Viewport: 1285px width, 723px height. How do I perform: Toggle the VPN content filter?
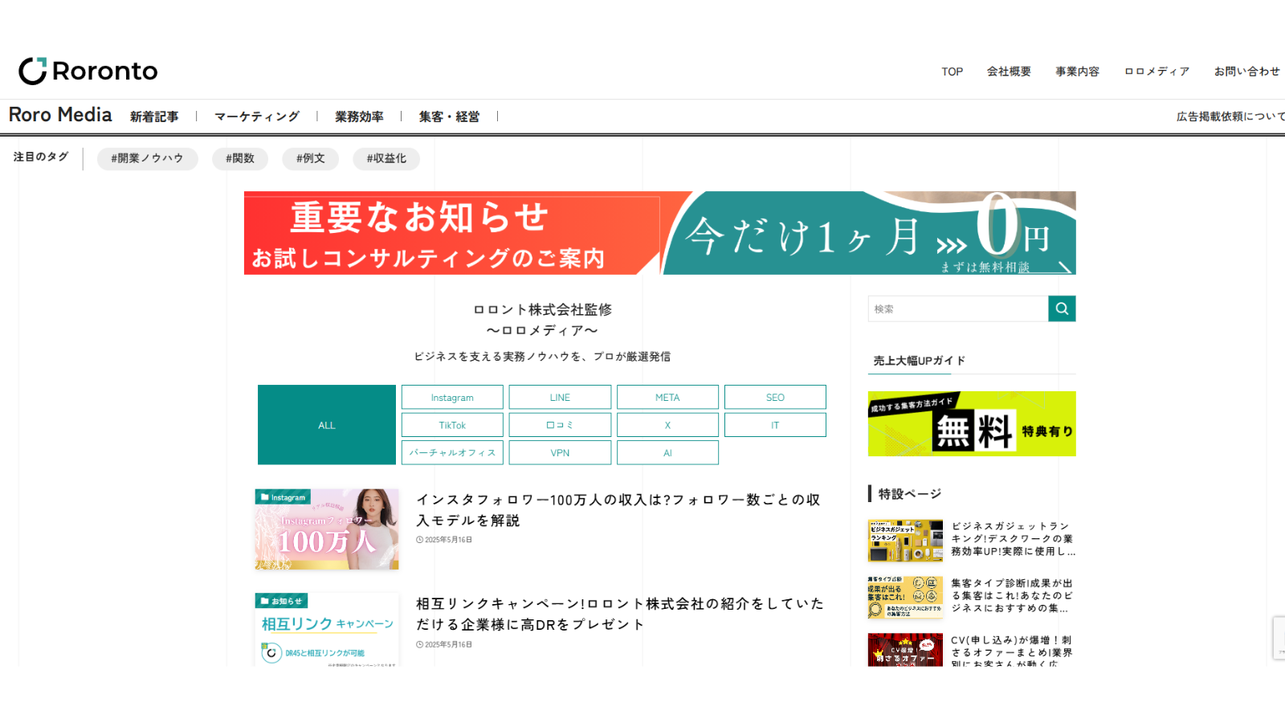click(x=559, y=452)
